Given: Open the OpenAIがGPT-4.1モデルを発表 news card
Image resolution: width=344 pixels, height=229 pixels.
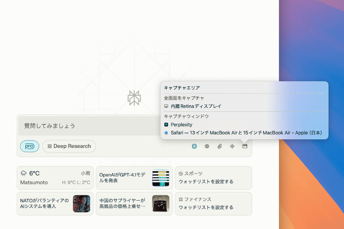Looking at the screenshot, I should point(134,178).
